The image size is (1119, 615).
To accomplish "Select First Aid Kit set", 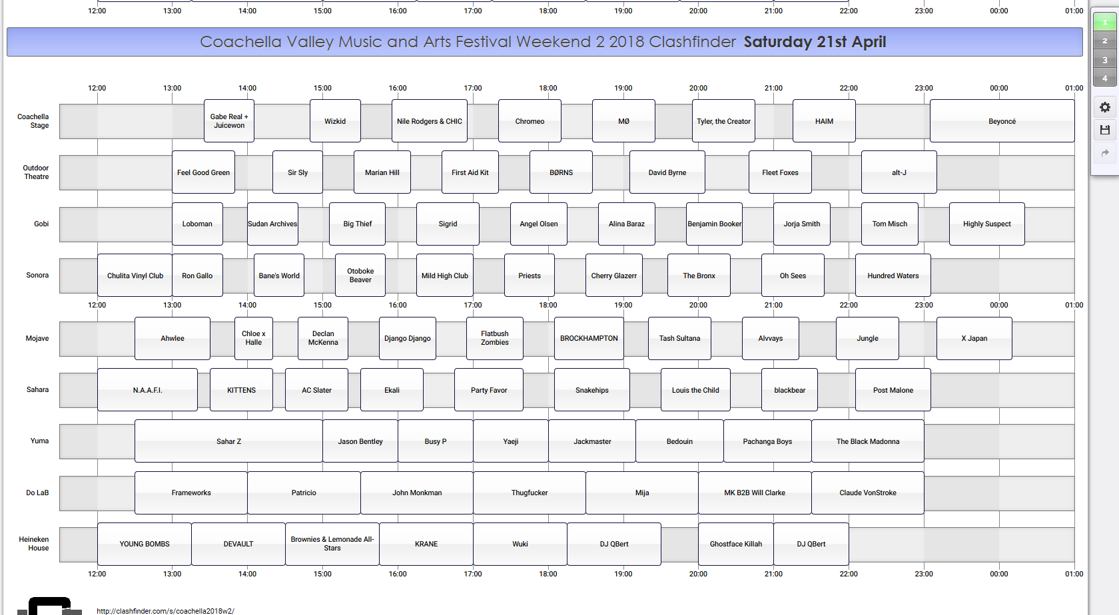I will pos(470,172).
